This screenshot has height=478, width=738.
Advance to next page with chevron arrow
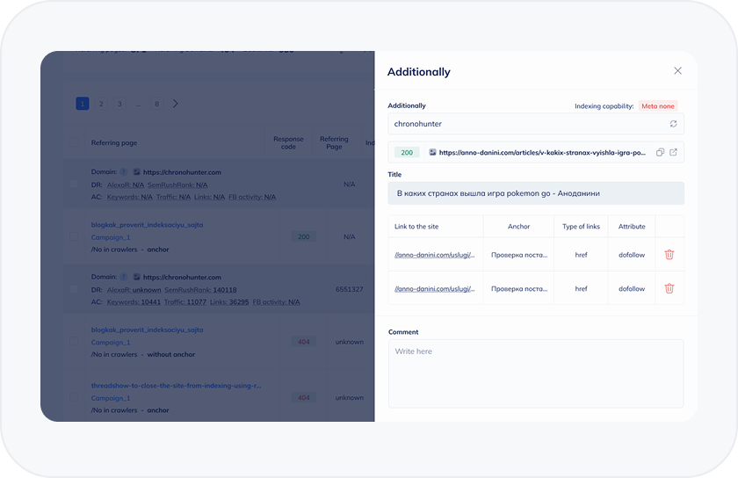coord(175,104)
